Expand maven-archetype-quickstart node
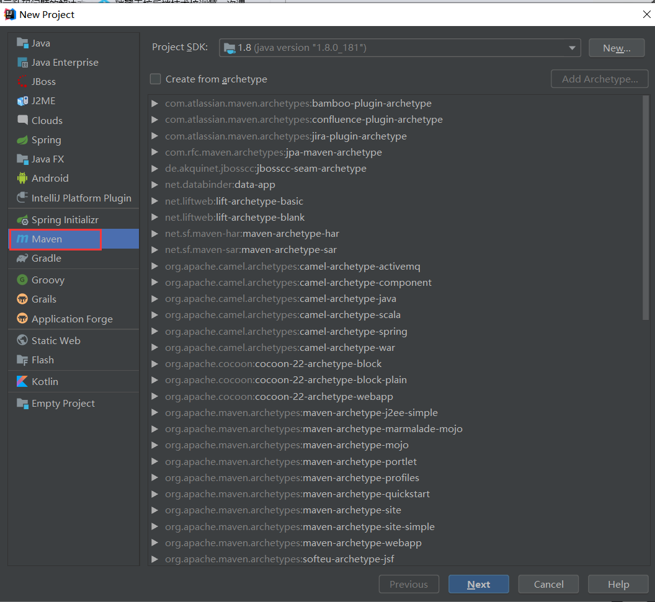655x602 pixels. coord(154,494)
